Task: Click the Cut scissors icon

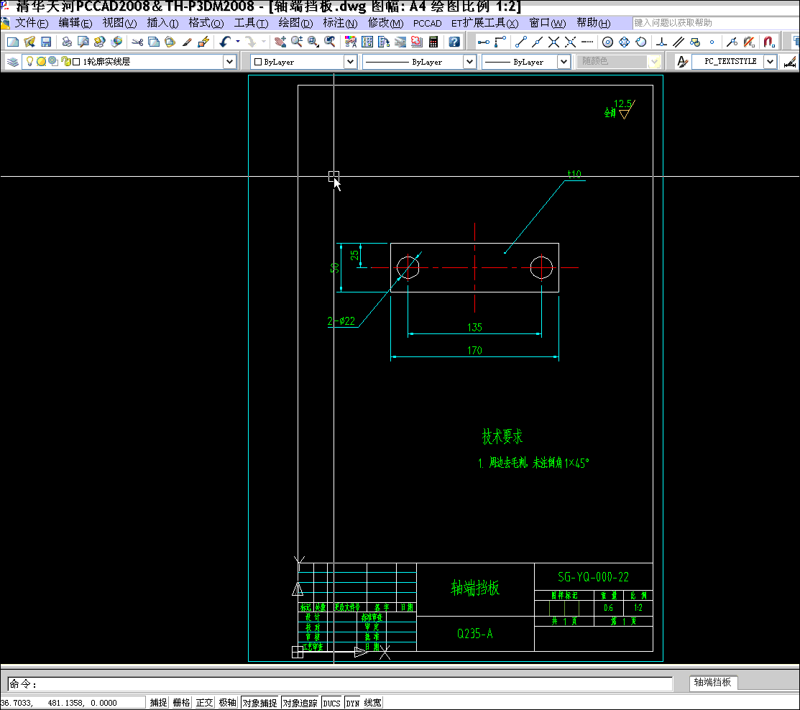Action: click(137, 42)
